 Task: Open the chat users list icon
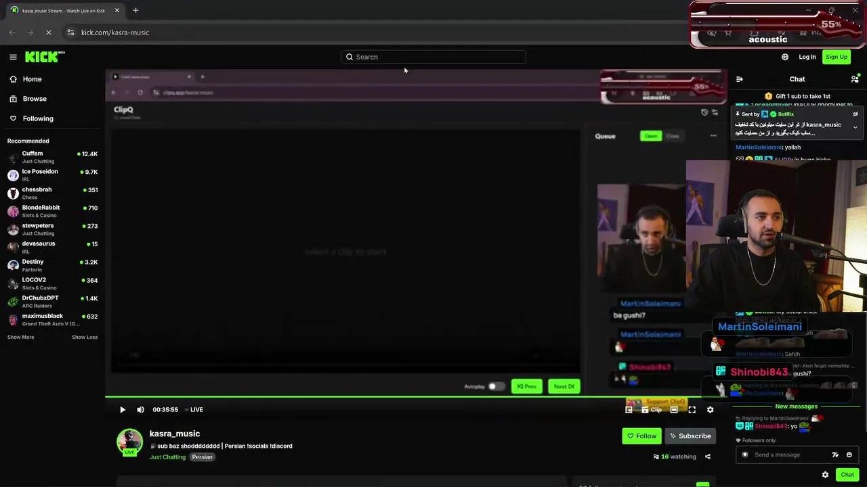click(x=855, y=79)
